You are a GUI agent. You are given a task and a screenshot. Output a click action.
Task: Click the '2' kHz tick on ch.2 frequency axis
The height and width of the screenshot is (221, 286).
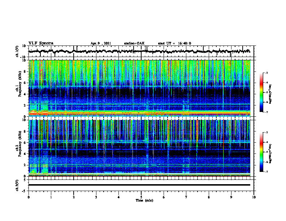[25, 165]
